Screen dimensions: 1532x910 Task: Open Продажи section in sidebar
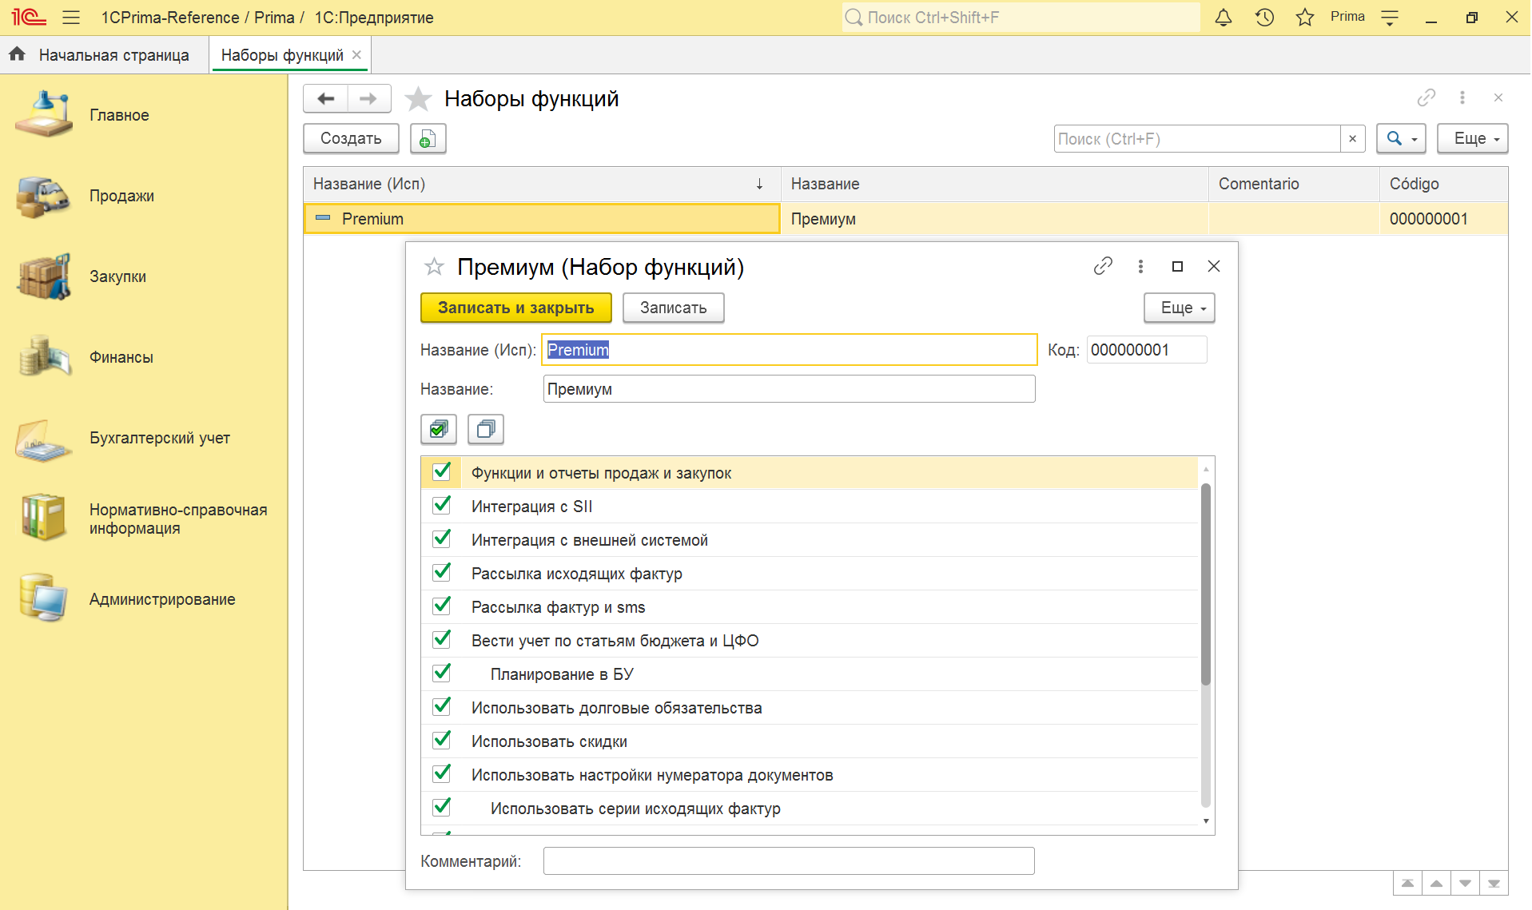pyautogui.click(x=121, y=197)
